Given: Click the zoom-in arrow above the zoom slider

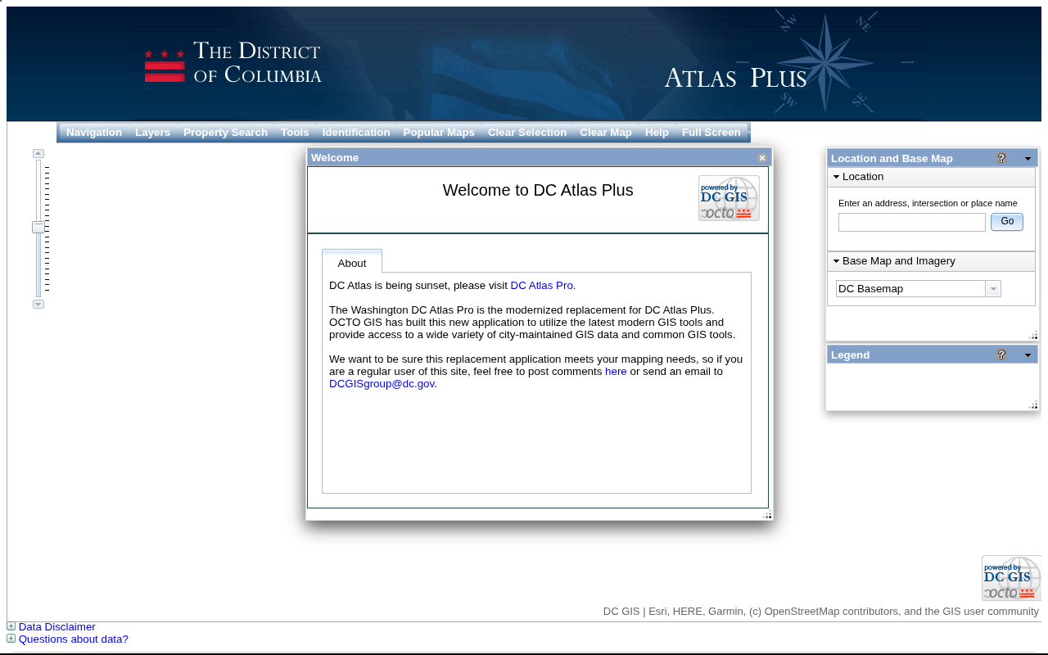Looking at the screenshot, I should (38, 153).
